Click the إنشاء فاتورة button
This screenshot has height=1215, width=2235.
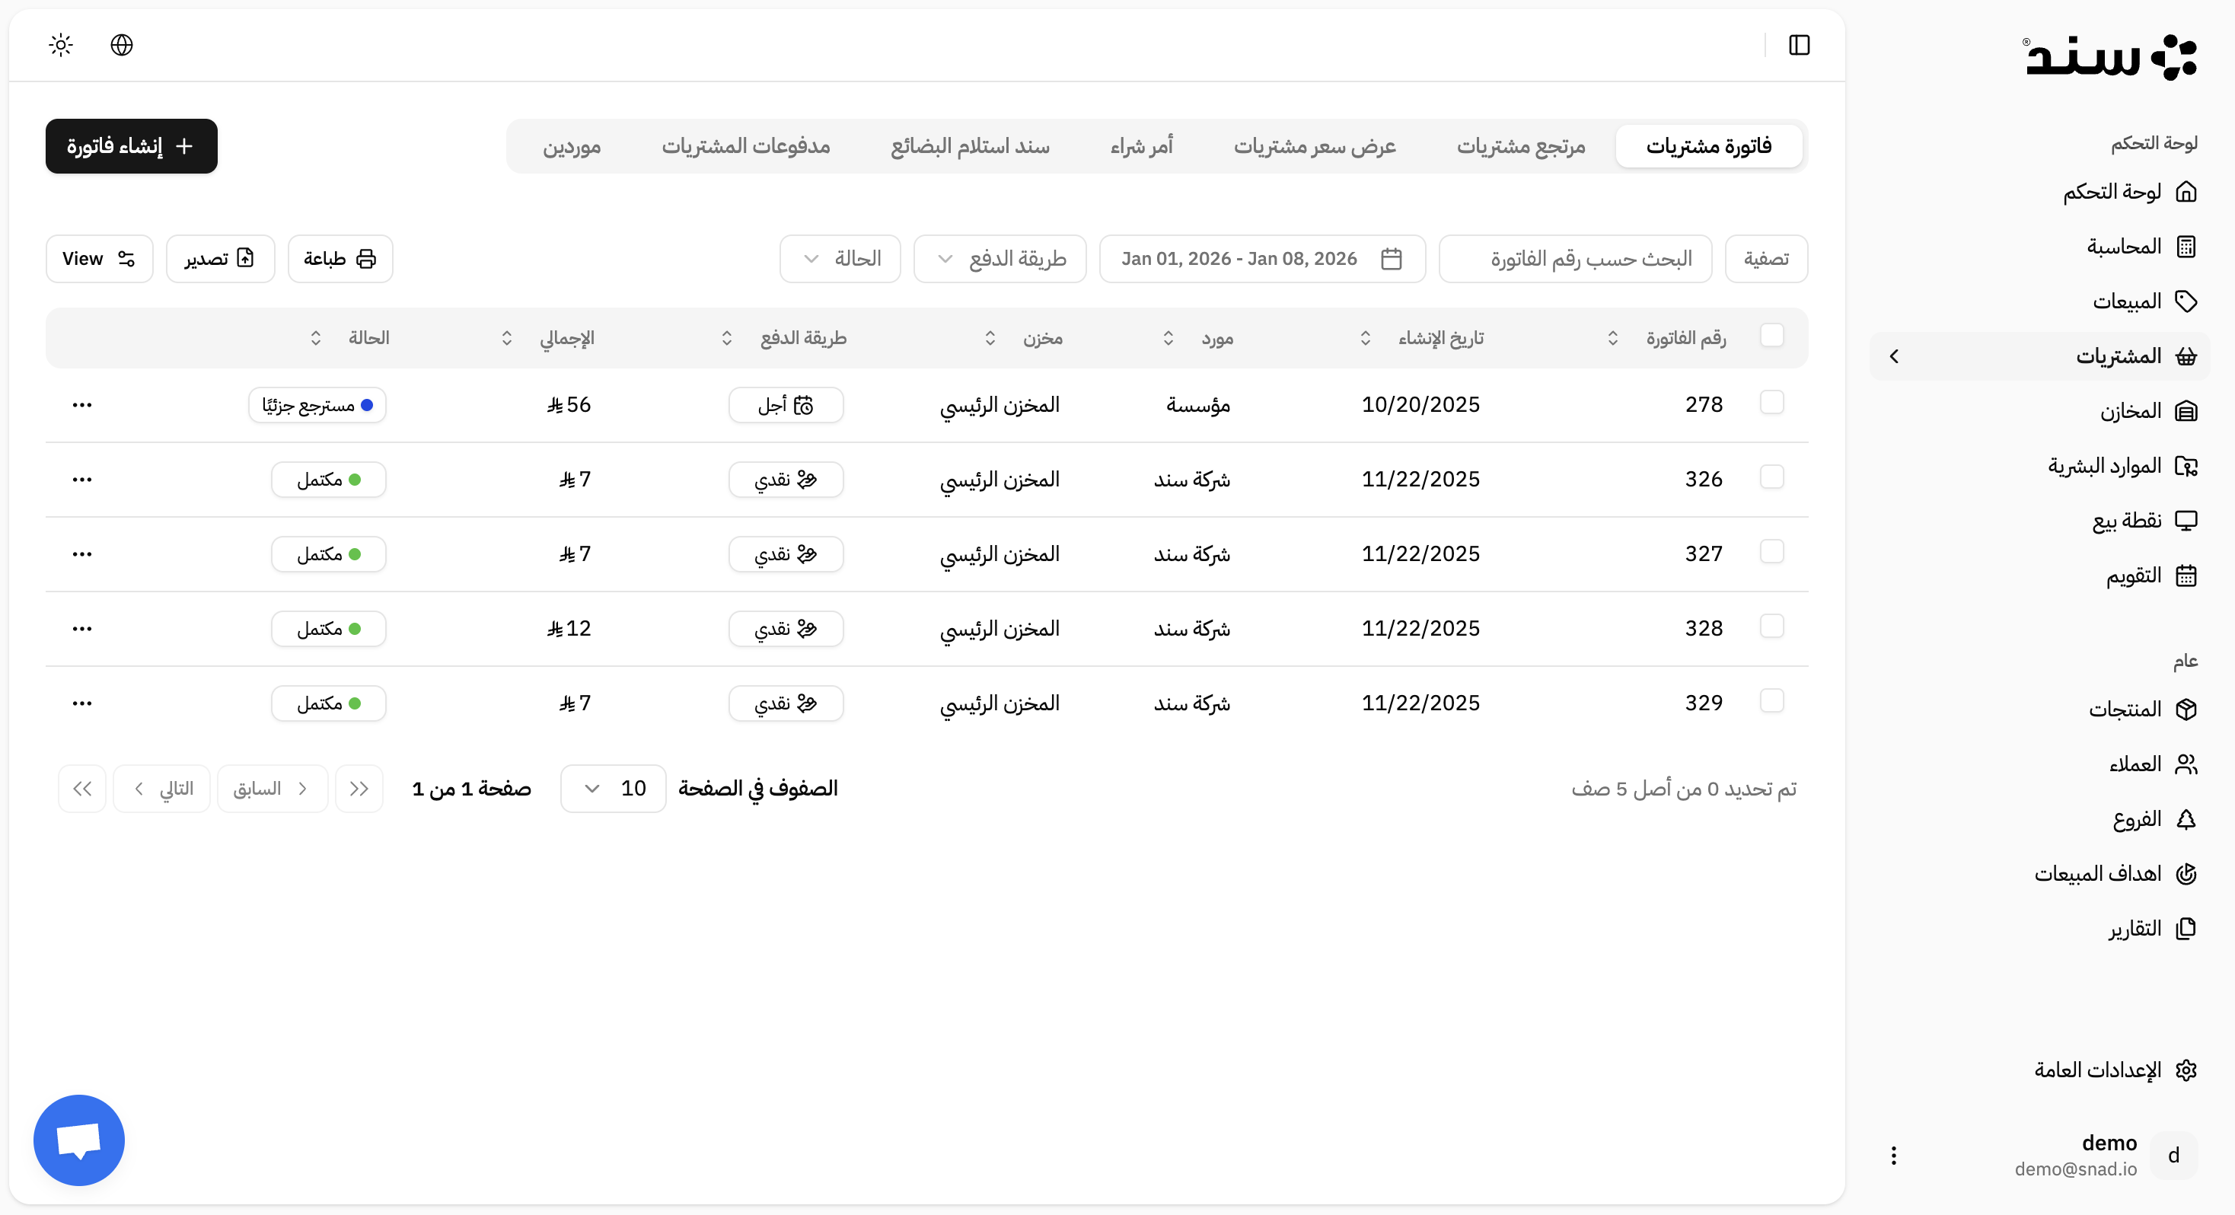click(130, 146)
